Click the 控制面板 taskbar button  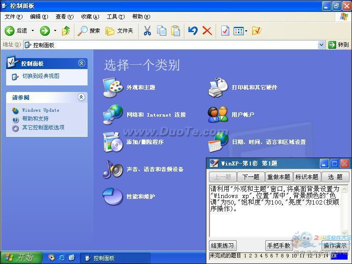pyautogui.click(x=115, y=258)
